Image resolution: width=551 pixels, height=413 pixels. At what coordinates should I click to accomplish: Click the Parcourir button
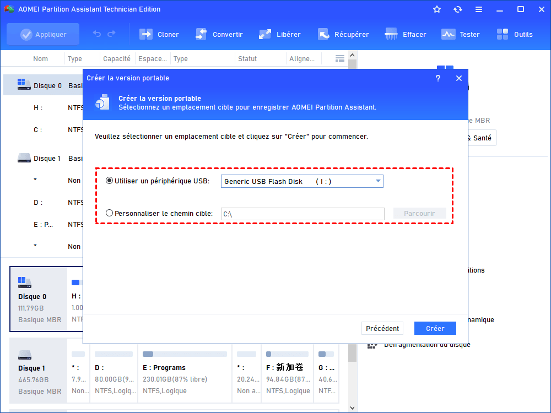[x=419, y=213]
